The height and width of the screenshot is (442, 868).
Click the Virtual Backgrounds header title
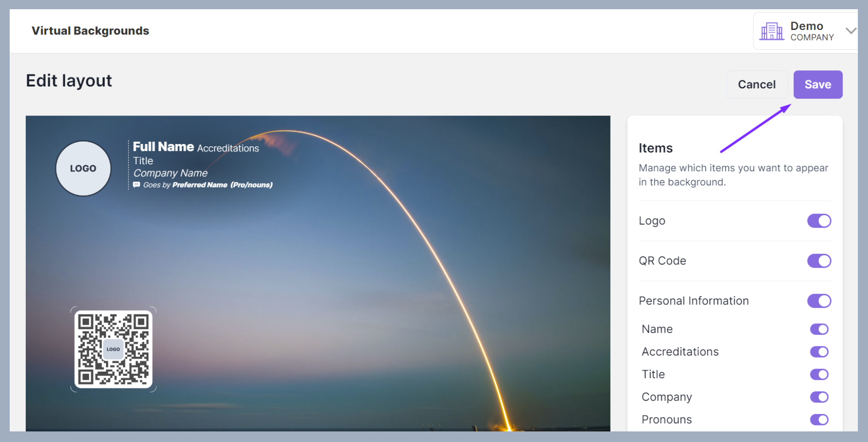[x=90, y=31]
